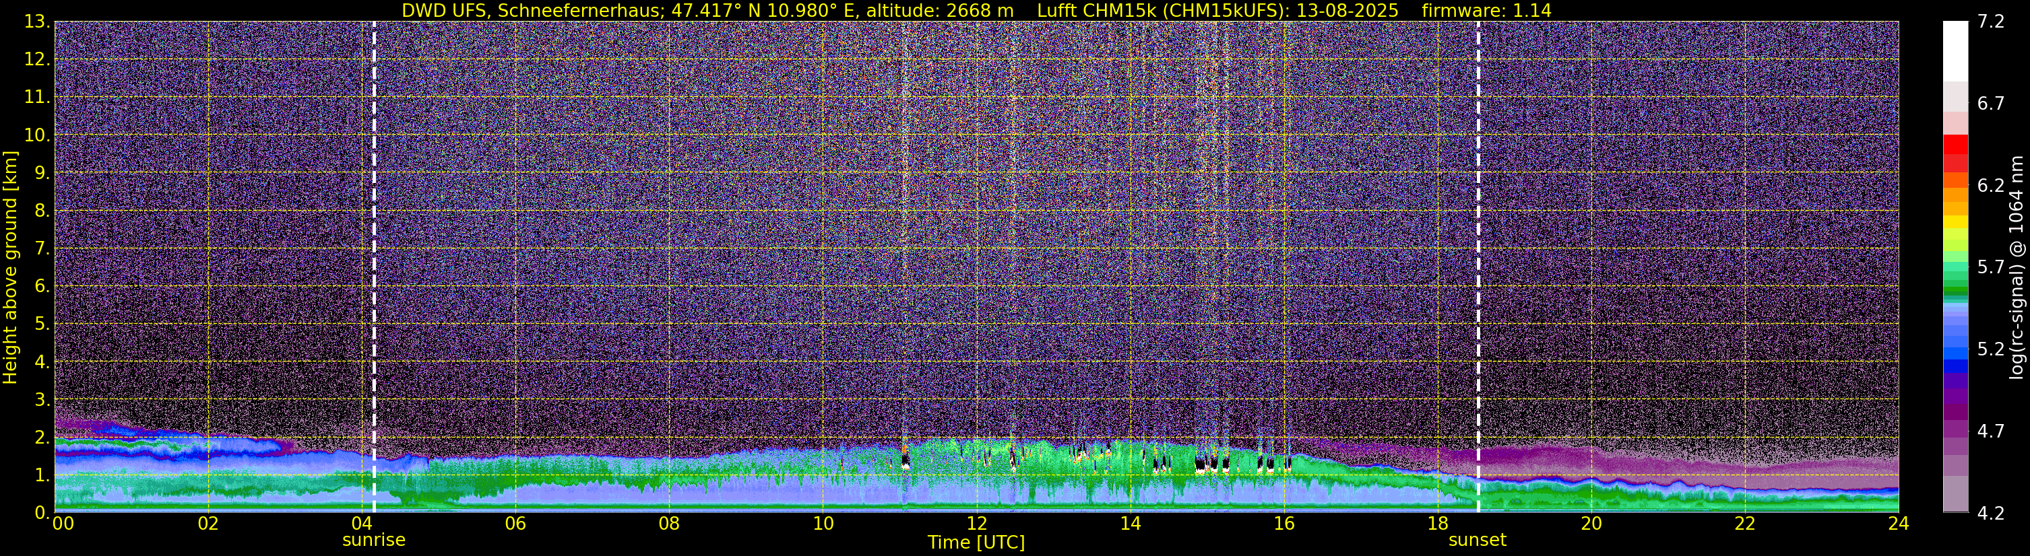Viewport: 2030px width, 556px height.
Task: Click the dark purple band in the colorbar
Action: pyautogui.click(x=1955, y=412)
